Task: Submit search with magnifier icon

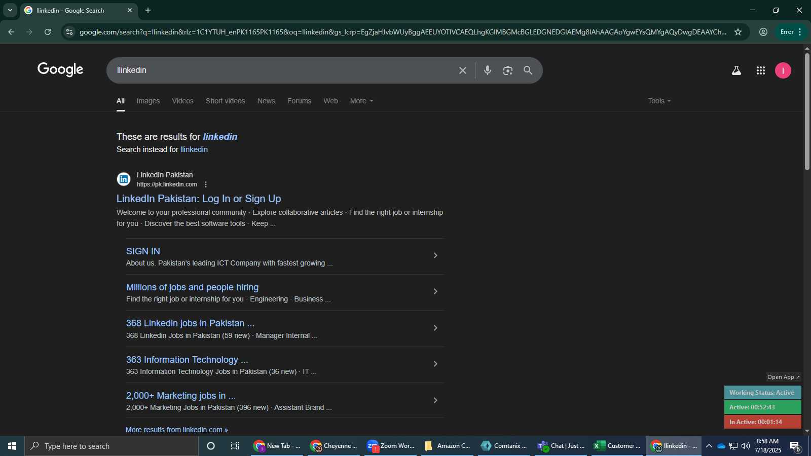Action: (528, 70)
